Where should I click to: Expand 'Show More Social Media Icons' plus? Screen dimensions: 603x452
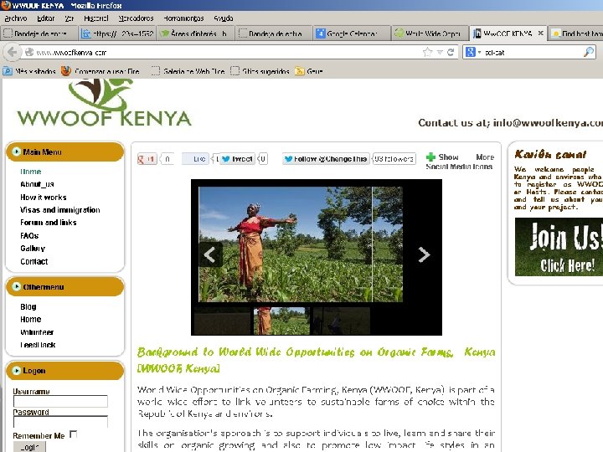tap(430, 157)
